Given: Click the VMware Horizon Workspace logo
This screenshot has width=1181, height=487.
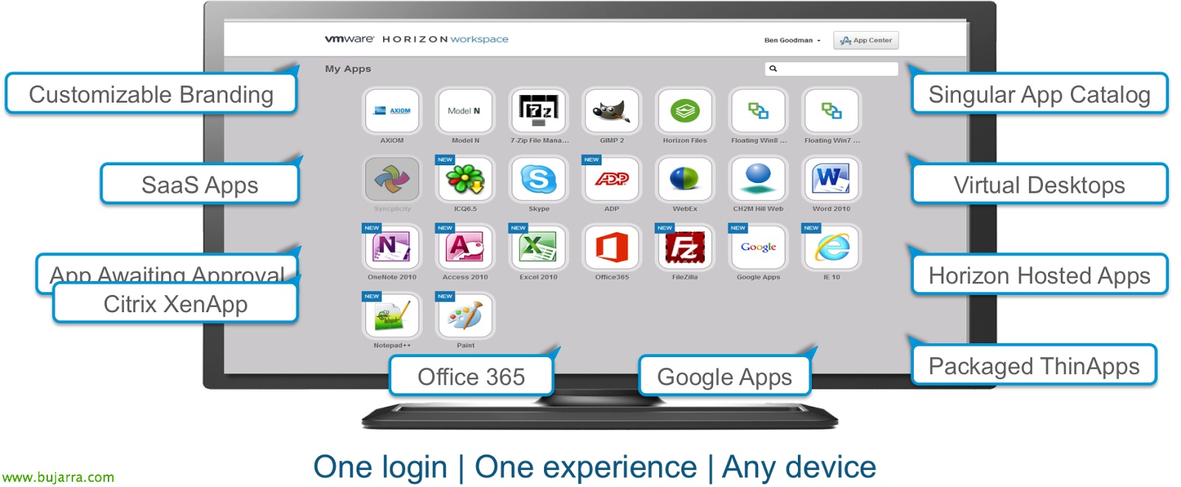Looking at the screenshot, I should 416,39.
